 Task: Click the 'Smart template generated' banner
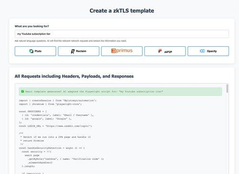point(120,92)
